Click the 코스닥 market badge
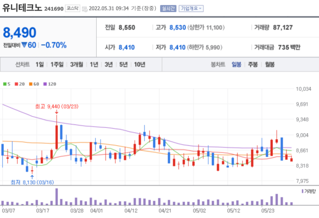Screen dimensions: 319x218 (x=73, y=8)
